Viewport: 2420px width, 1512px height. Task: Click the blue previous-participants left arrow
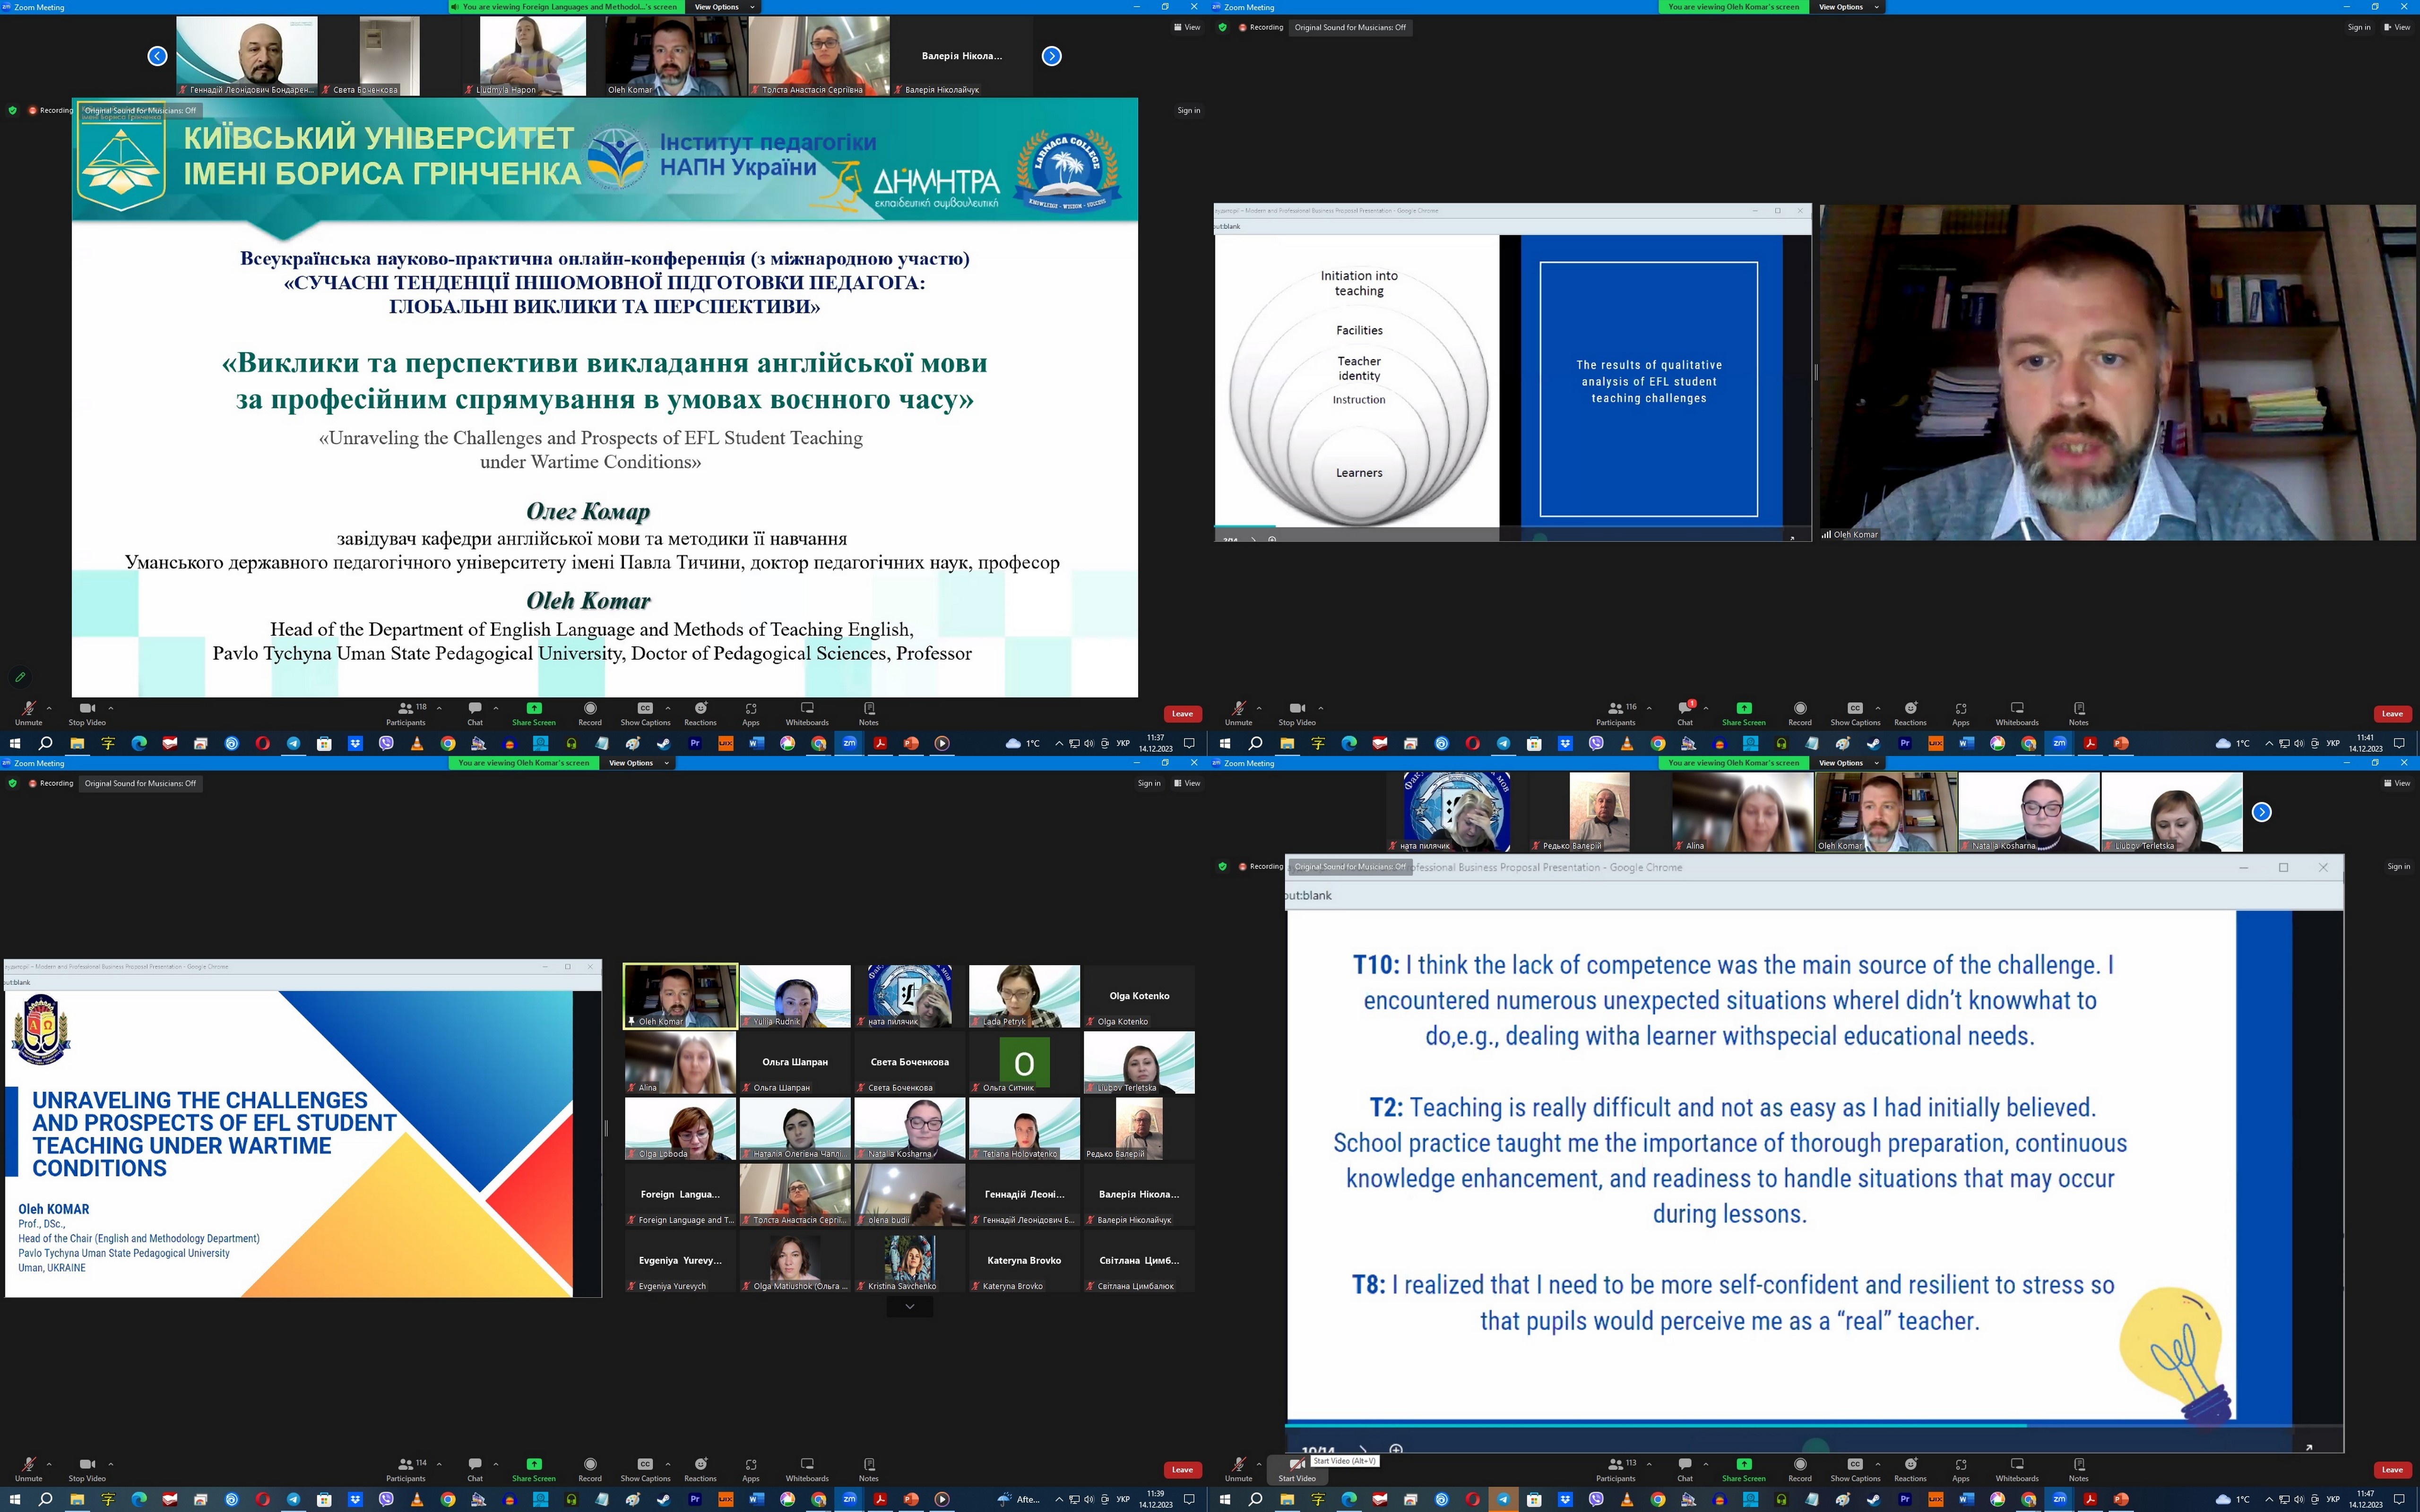click(157, 56)
